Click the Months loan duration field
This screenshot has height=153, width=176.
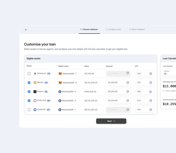[169, 72]
